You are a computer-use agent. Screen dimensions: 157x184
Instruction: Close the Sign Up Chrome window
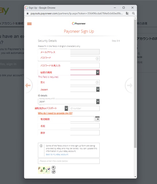[x=132, y=8]
